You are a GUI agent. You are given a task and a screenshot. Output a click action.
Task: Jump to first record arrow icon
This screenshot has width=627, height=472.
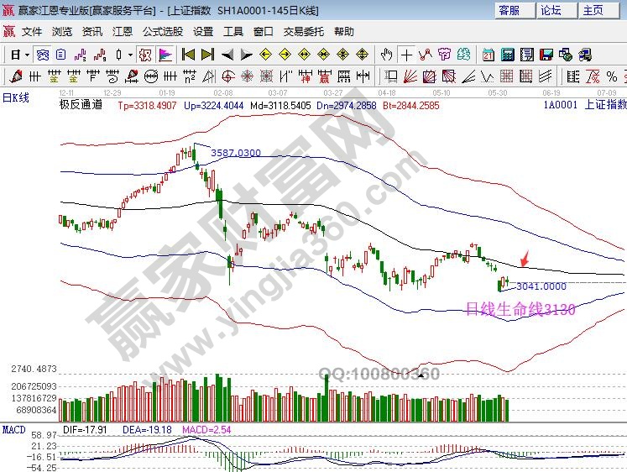click(188, 55)
